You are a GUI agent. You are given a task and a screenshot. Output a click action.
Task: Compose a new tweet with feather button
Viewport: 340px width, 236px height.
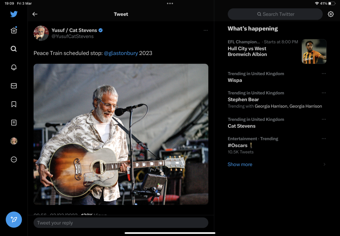pos(14,220)
